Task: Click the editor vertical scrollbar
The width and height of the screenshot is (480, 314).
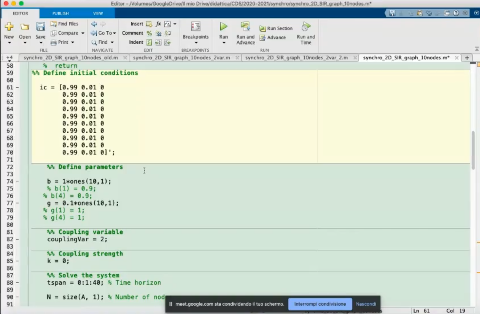Action: click(473, 150)
